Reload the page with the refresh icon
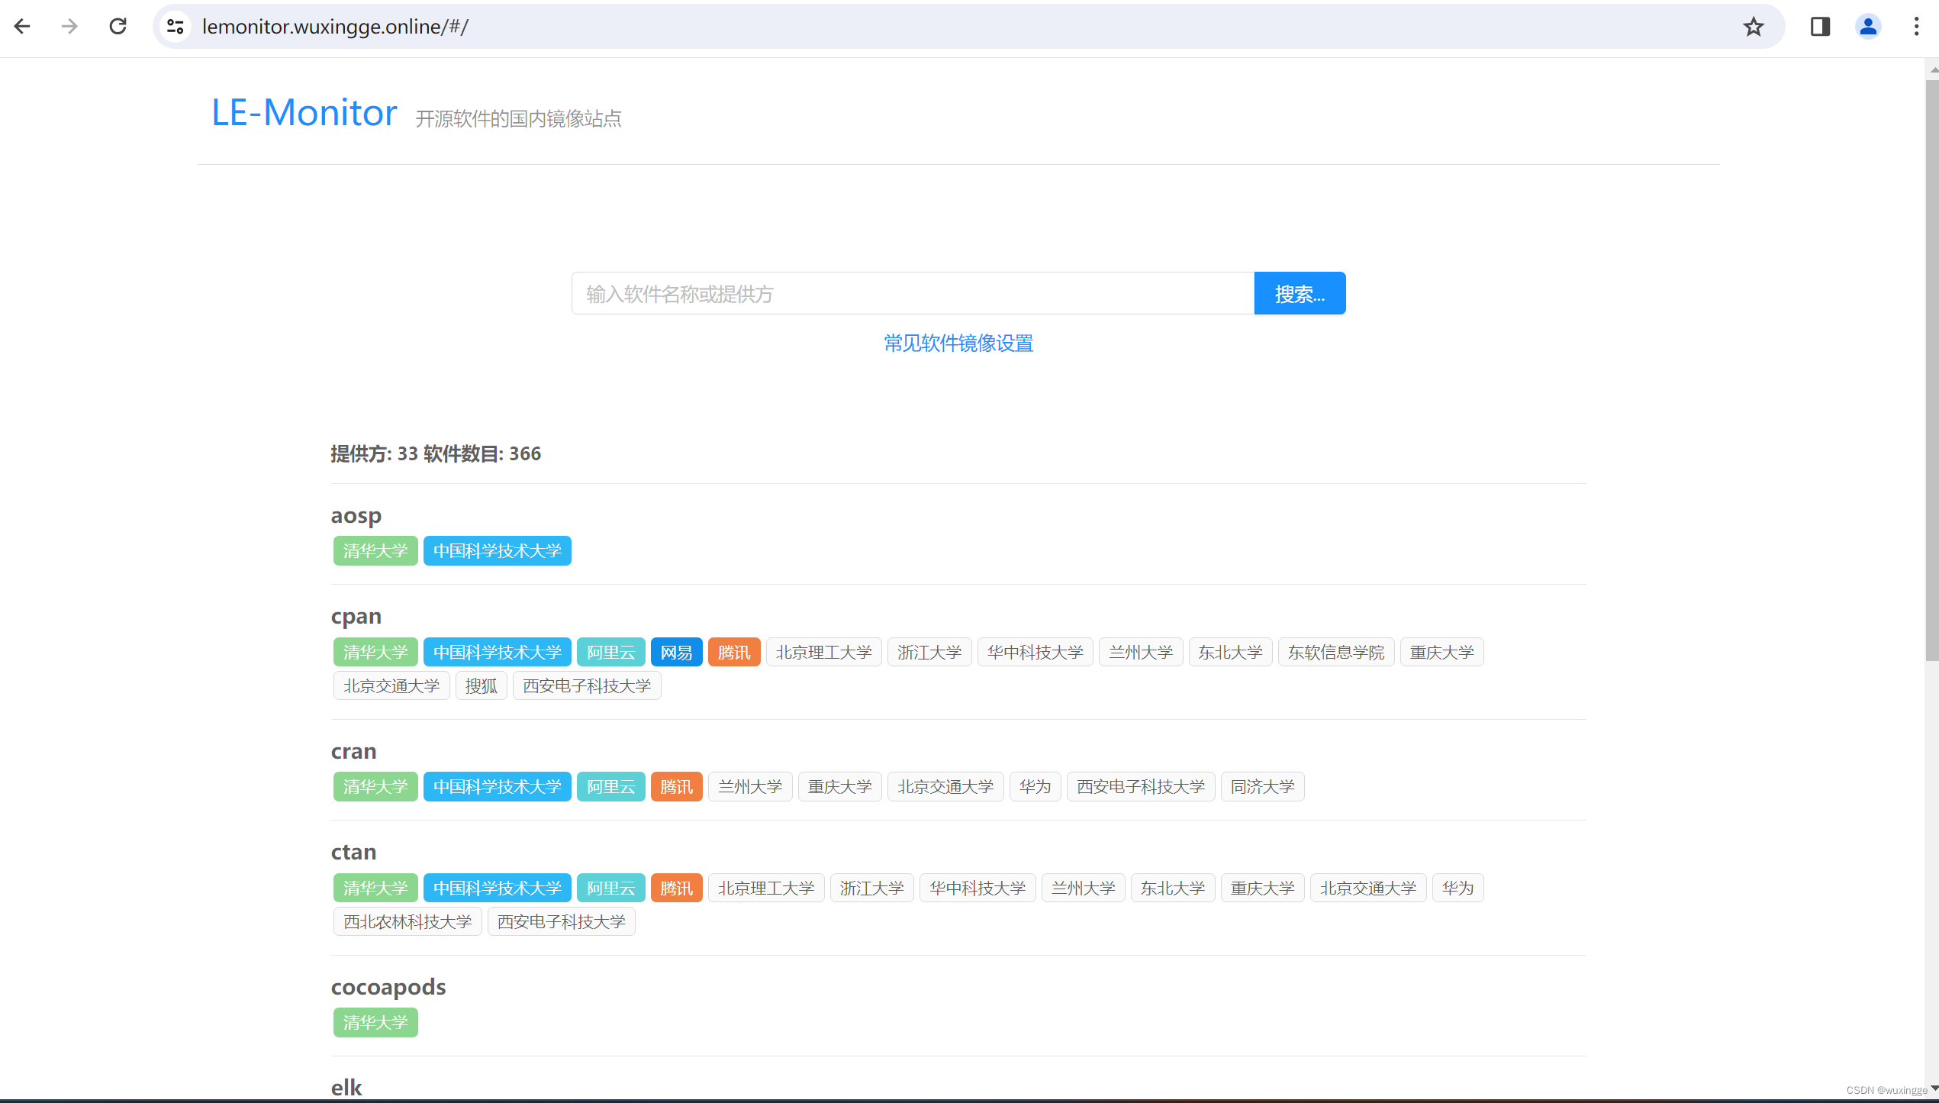The image size is (1939, 1103). pos(118,27)
